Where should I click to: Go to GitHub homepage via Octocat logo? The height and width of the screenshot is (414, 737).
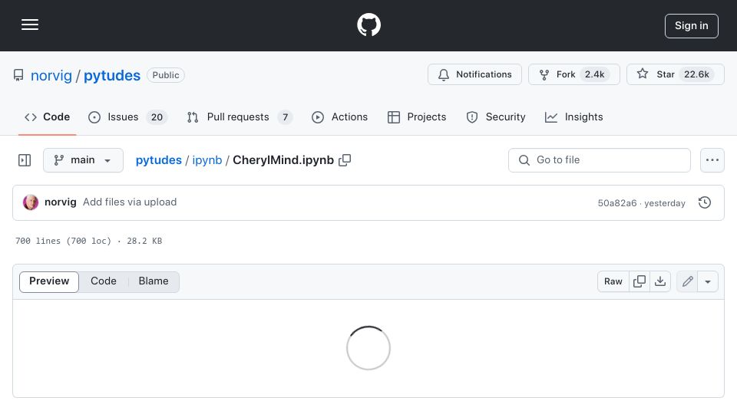pos(368,25)
